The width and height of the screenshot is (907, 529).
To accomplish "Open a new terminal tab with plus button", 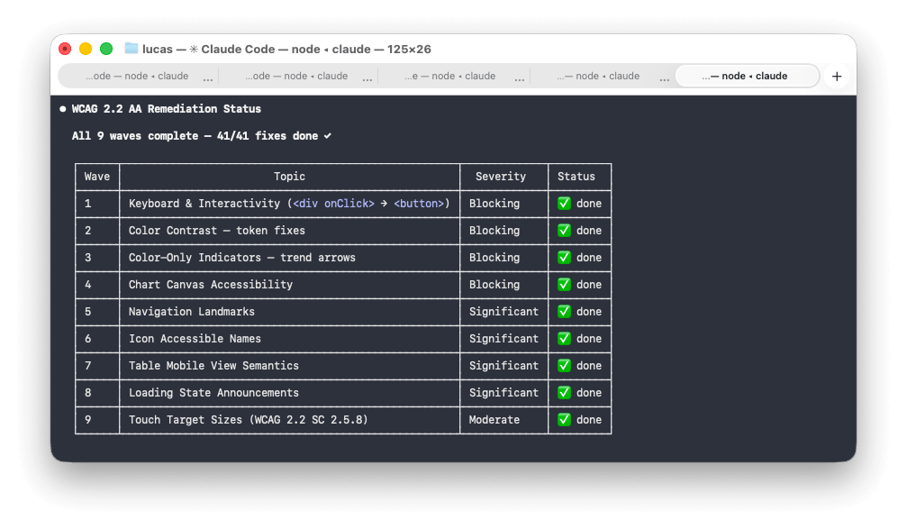I will [x=837, y=77].
